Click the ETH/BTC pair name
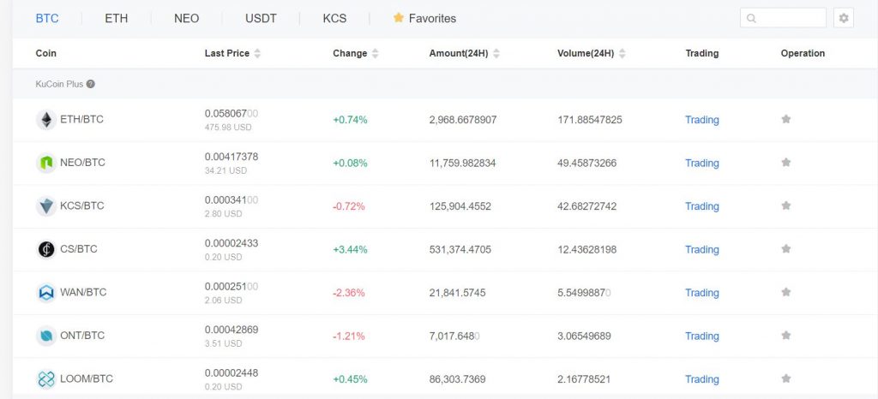 click(x=81, y=119)
